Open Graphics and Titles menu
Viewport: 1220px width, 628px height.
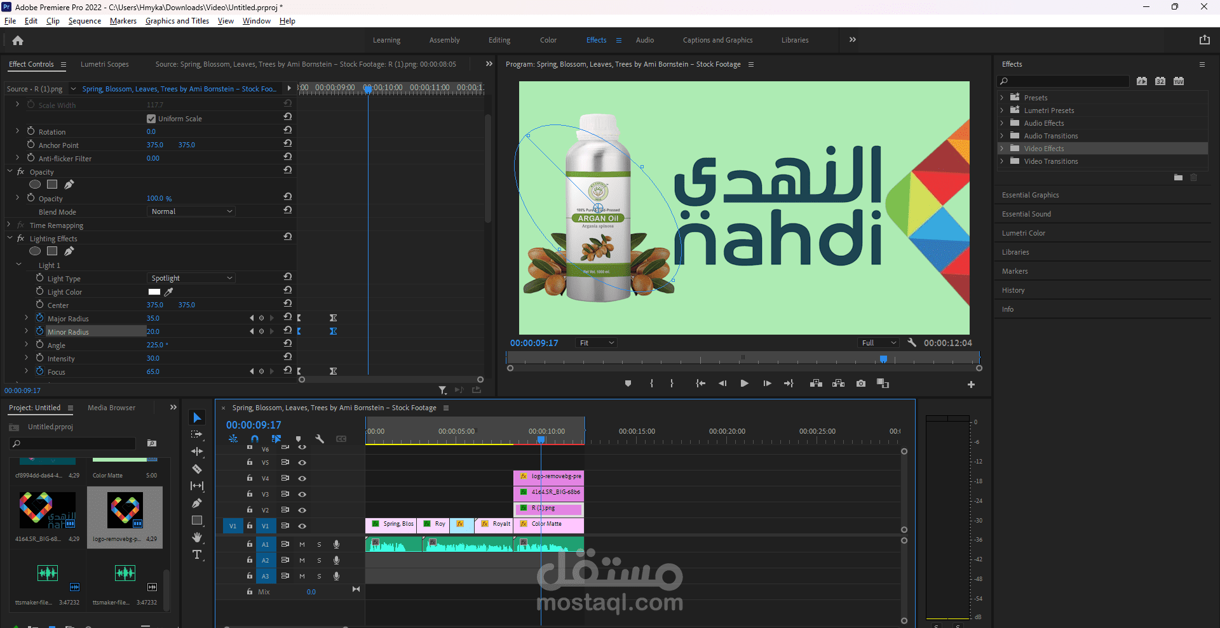click(177, 21)
